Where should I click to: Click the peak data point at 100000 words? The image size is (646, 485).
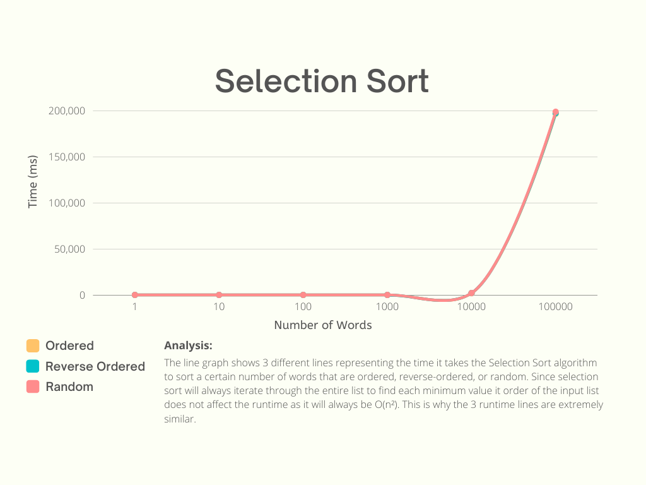click(x=555, y=112)
